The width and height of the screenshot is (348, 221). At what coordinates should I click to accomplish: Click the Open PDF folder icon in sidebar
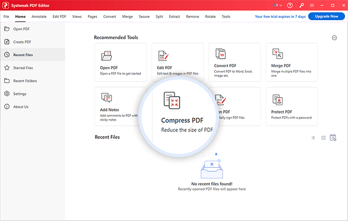coord(7,29)
